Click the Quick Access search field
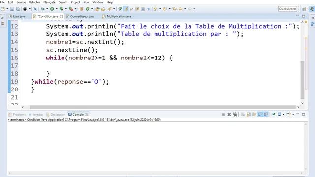Viewport: 315px width, 177px height. click(287, 9)
